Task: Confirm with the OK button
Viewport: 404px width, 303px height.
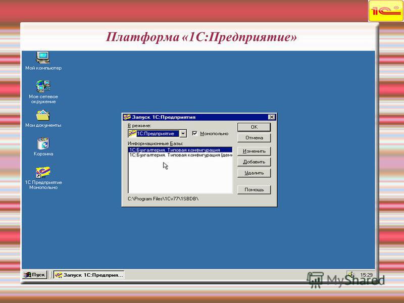Action: [x=254, y=127]
